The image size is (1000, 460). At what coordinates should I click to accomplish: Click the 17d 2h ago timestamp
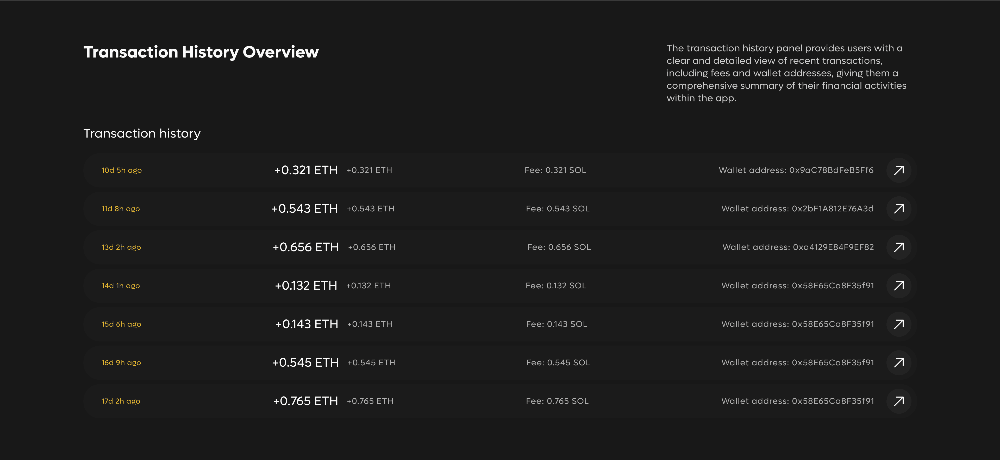121,401
